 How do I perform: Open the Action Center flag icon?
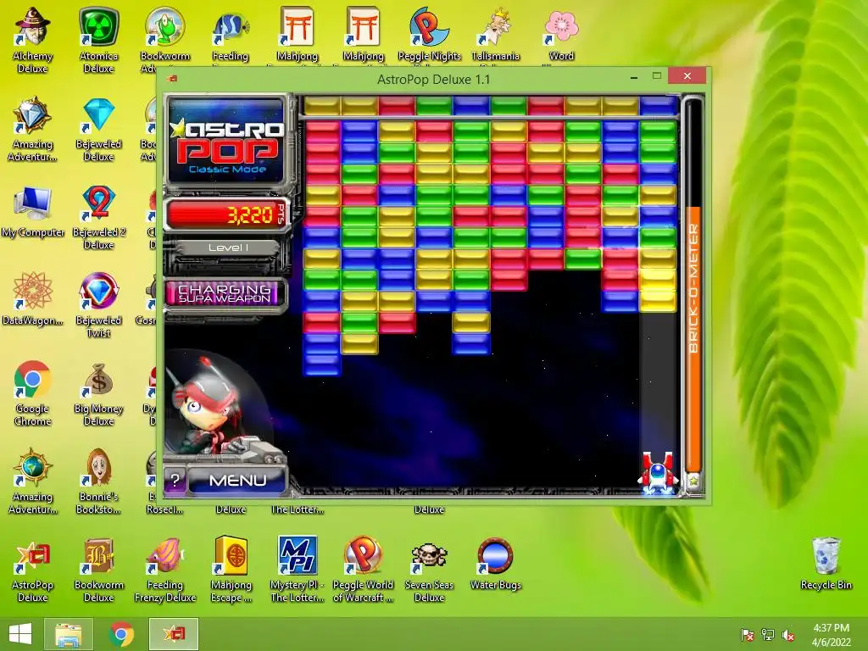tap(747, 635)
